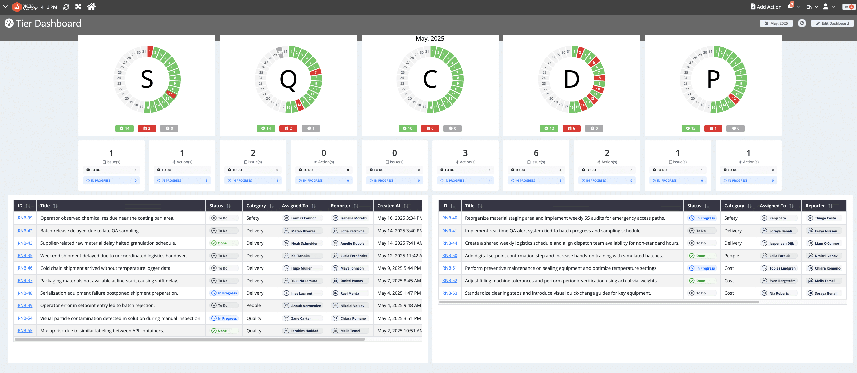Click TO DO row in the 3 Action(s) card
The height and width of the screenshot is (373, 857).
pos(465,170)
